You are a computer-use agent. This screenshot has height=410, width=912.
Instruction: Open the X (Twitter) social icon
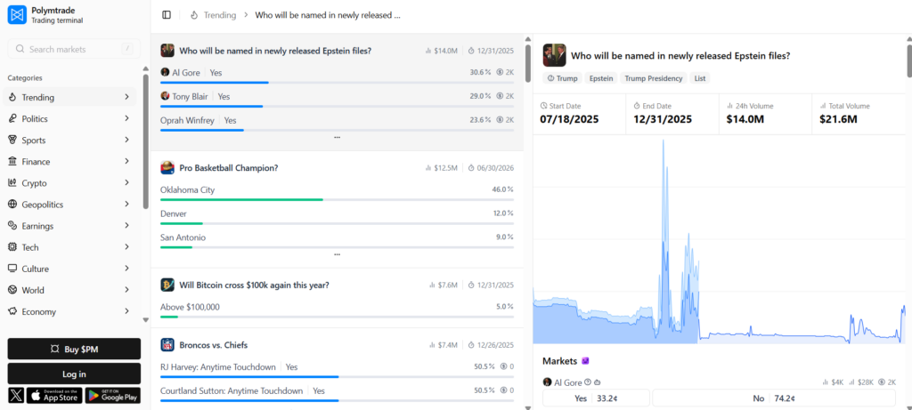[x=16, y=395]
